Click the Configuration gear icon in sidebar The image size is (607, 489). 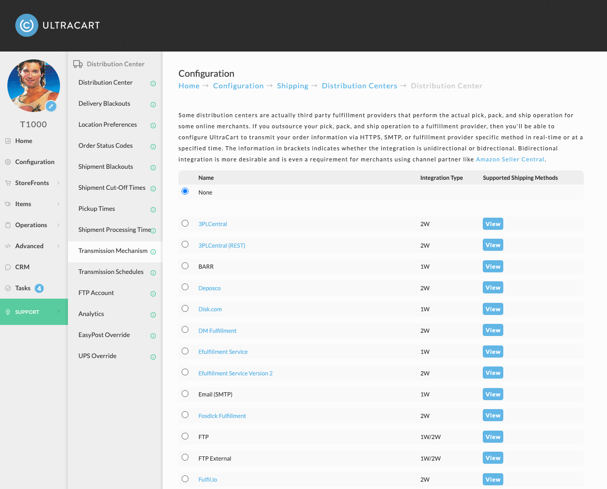click(x=8, y=162)
